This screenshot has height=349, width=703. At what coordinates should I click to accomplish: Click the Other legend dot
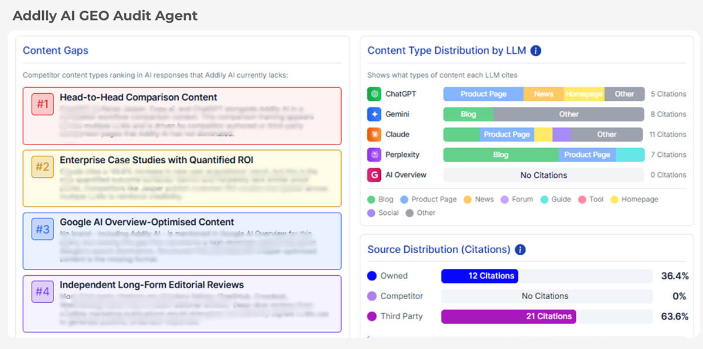pos(409,213)
